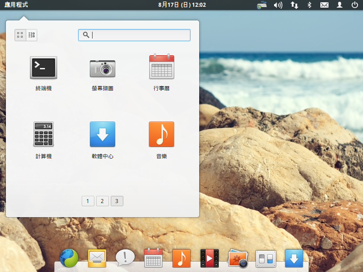Open the video player in dock
The height and width of the screenshot is (272, 363).
click(x=210, y=258)
